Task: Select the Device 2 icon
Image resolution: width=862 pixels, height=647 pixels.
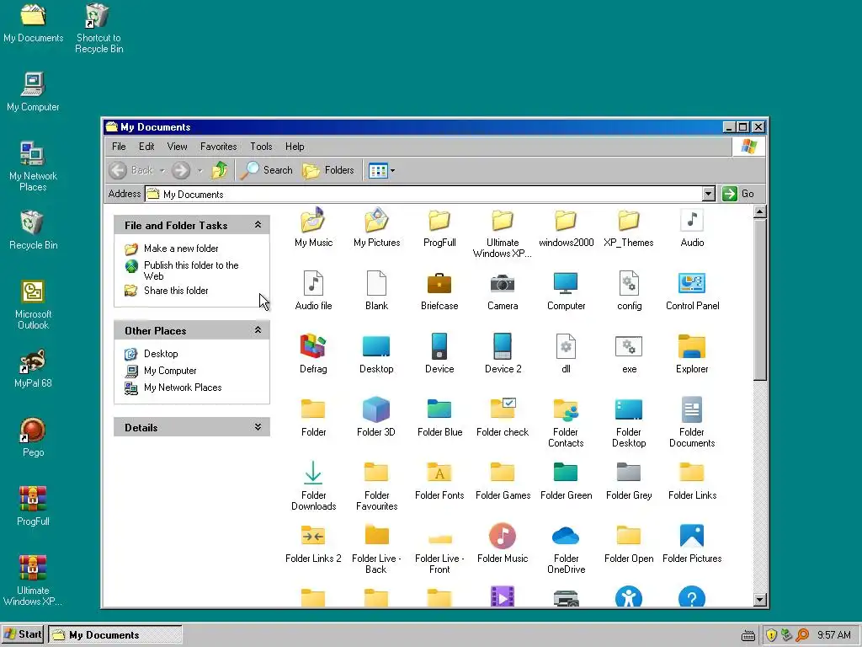Action: click(503, 346)
